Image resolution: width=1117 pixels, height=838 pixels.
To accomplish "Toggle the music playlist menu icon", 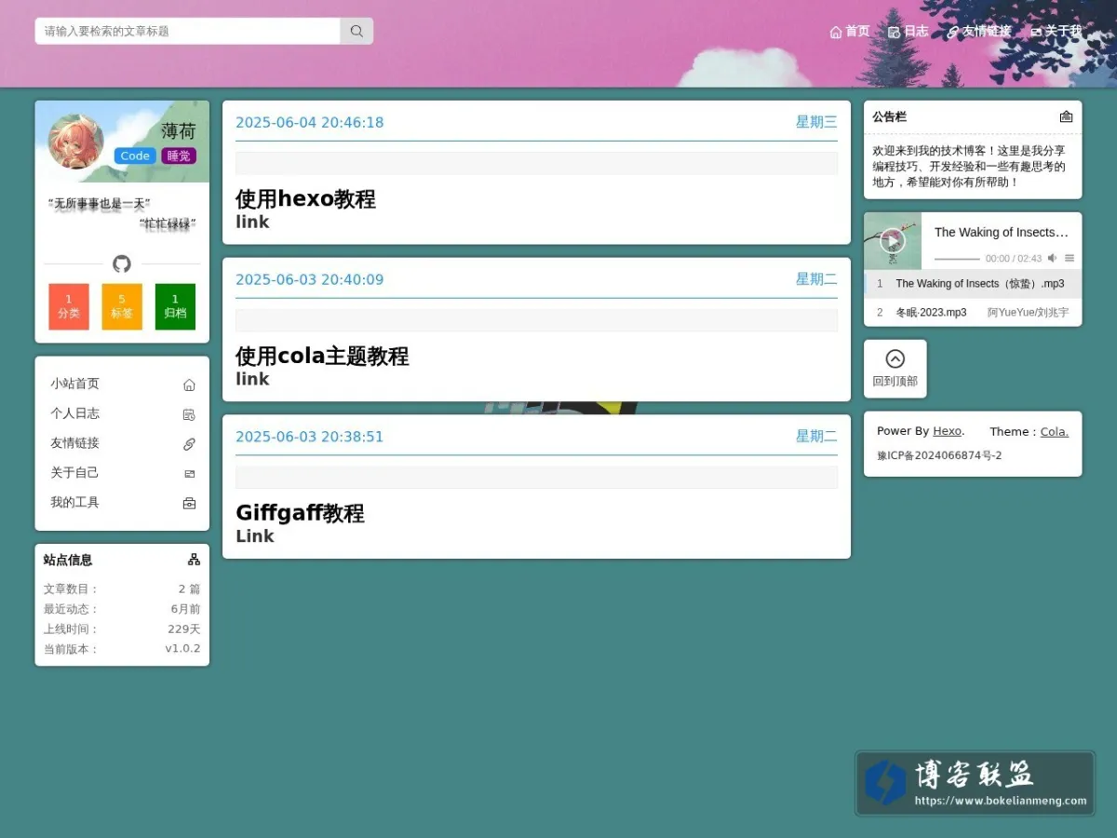I will tap(1070, 258).
